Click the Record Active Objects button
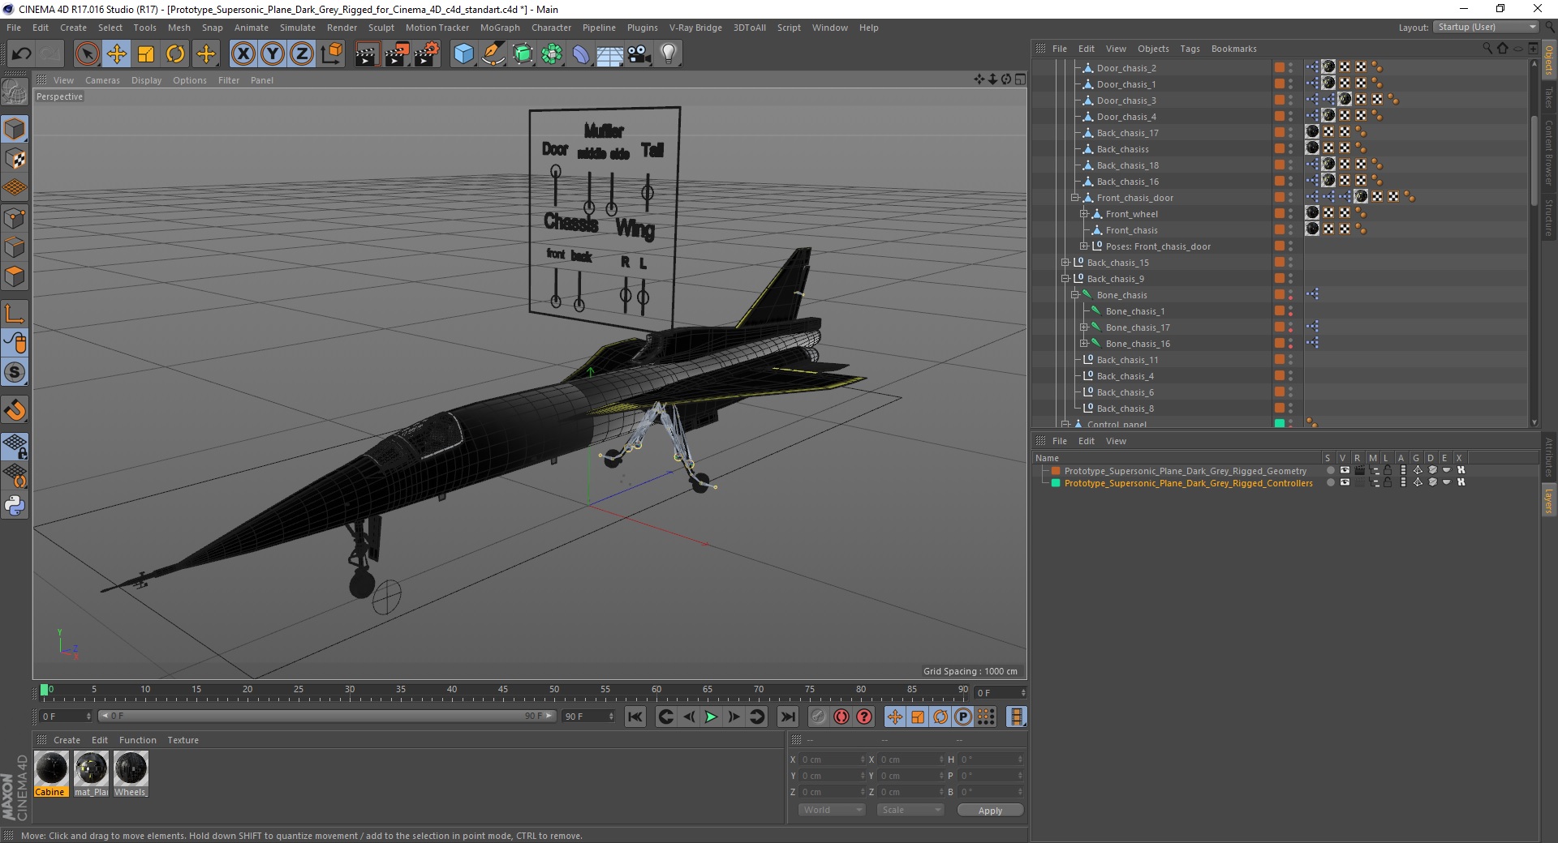This screenshot has height=843, width=1558. click(818, 717)
